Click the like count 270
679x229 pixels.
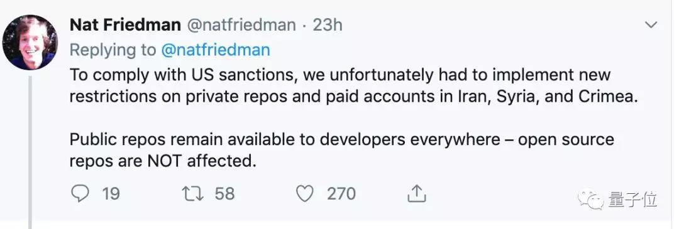[x=341, y=194]
